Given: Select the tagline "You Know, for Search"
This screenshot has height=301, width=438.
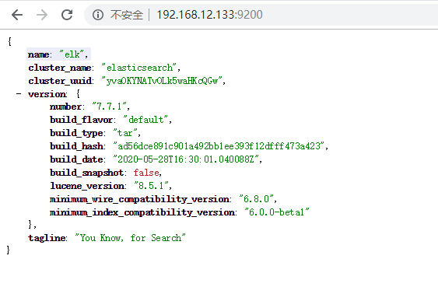Looking at the screenshot, I should (x=130, y=238).
